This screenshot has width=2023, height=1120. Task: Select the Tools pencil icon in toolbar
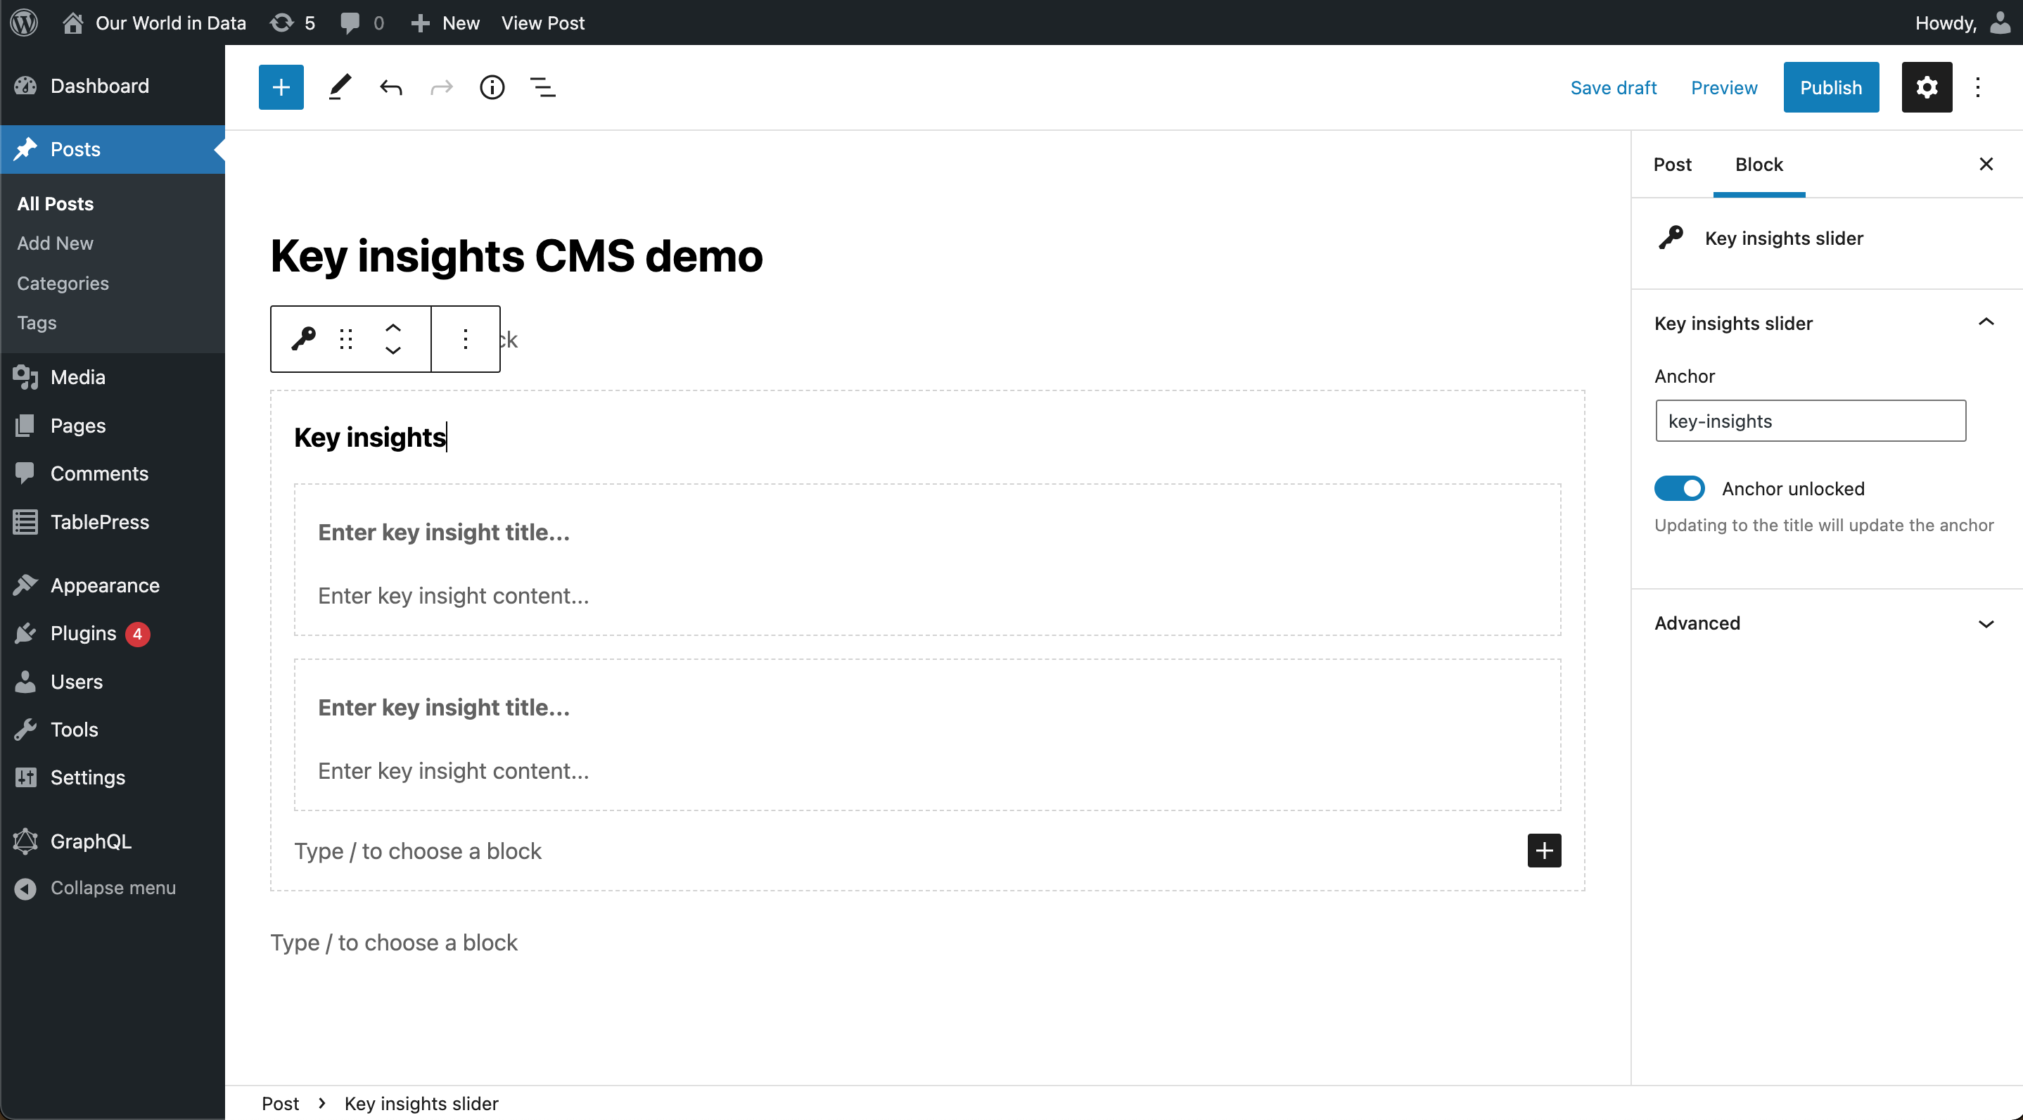tap(339, 87)
